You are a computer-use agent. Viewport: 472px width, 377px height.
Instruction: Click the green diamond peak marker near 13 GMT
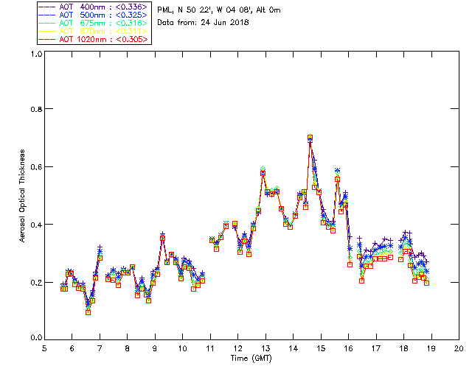[263, 169]
